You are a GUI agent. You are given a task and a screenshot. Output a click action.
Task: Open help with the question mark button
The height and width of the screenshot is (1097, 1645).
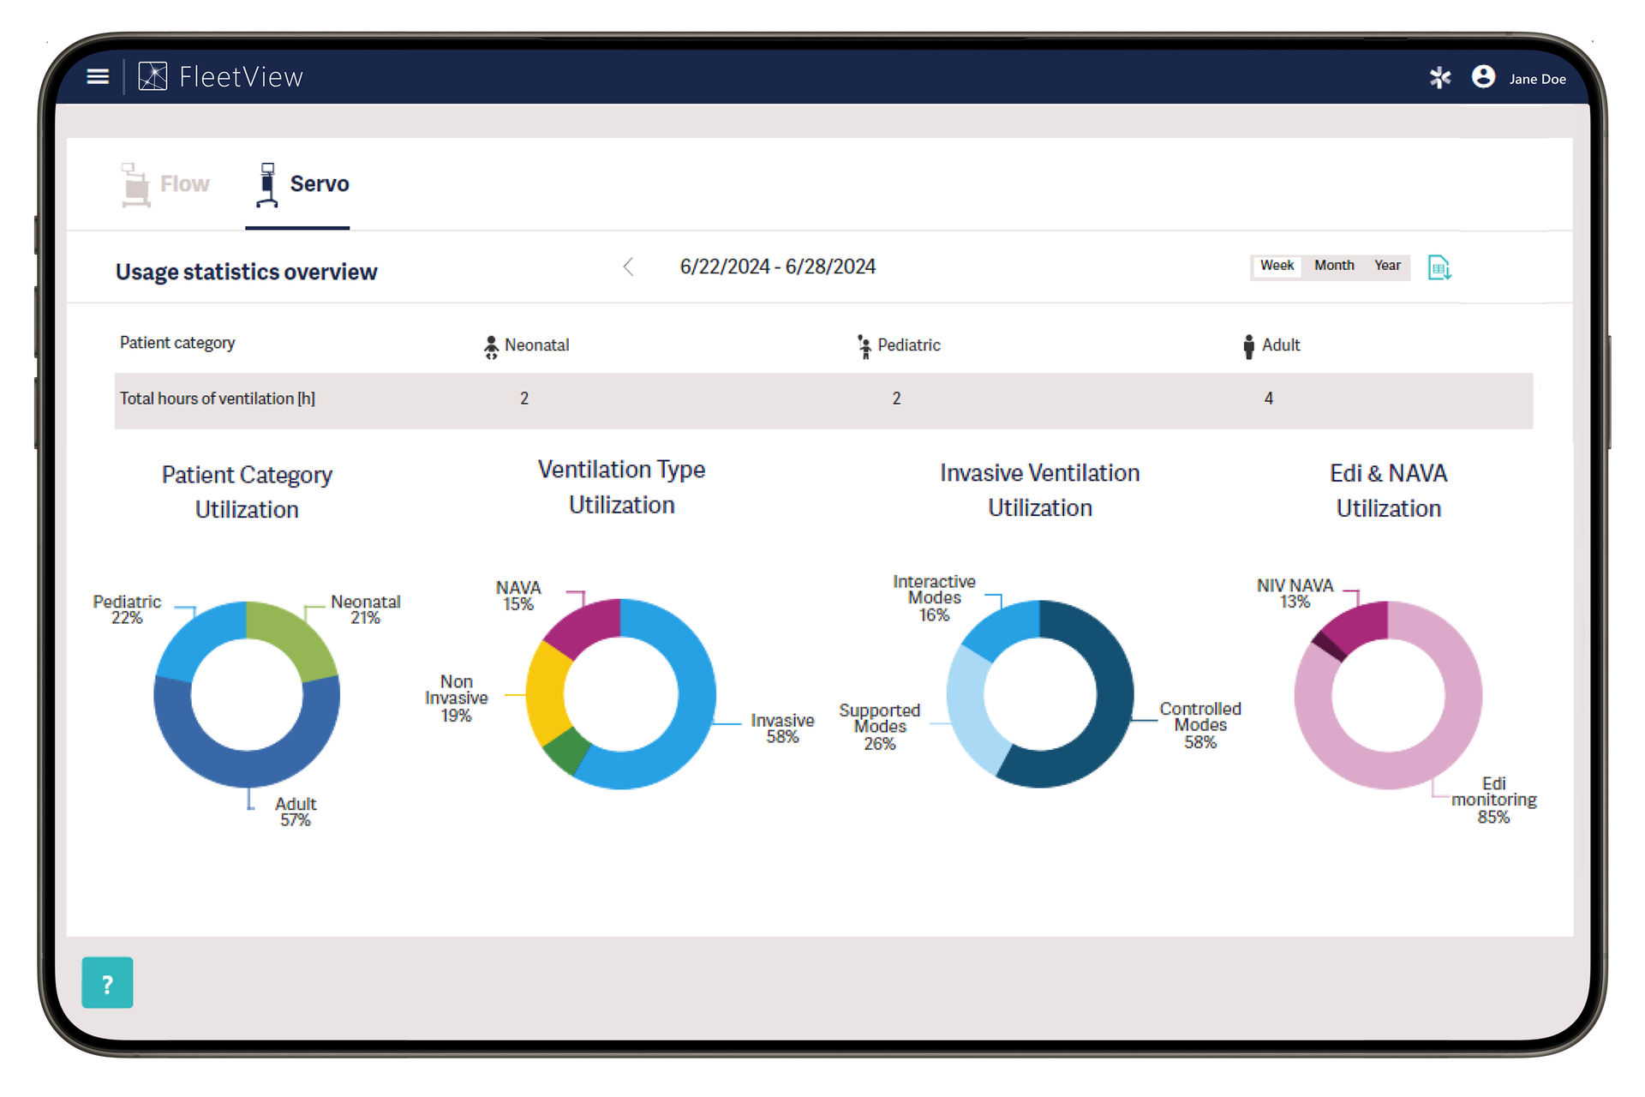(107, 982)
